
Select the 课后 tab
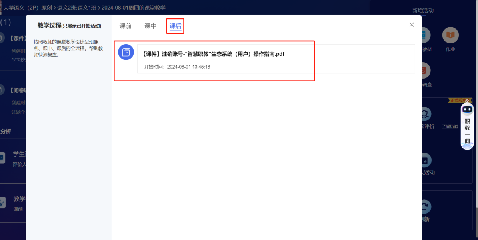175,25
